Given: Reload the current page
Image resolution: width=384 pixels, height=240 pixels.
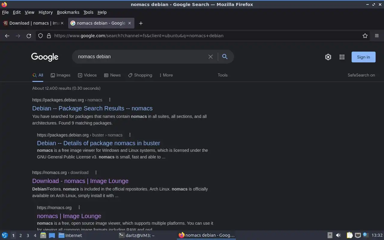Looking at the screenshot, I should (29, 36).
